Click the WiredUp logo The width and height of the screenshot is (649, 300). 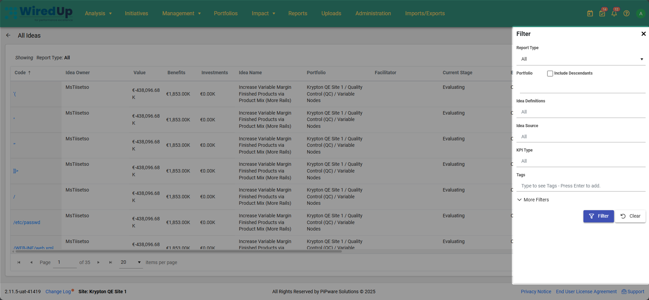(39, 14)
